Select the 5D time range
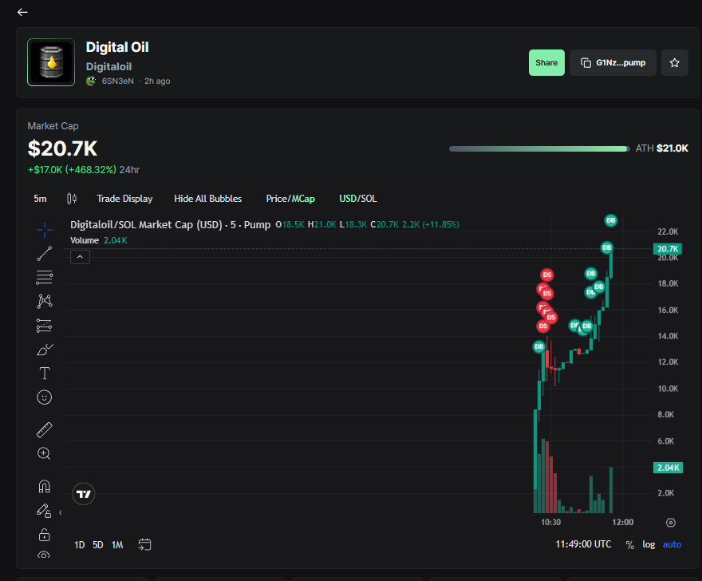 [98, 545]
